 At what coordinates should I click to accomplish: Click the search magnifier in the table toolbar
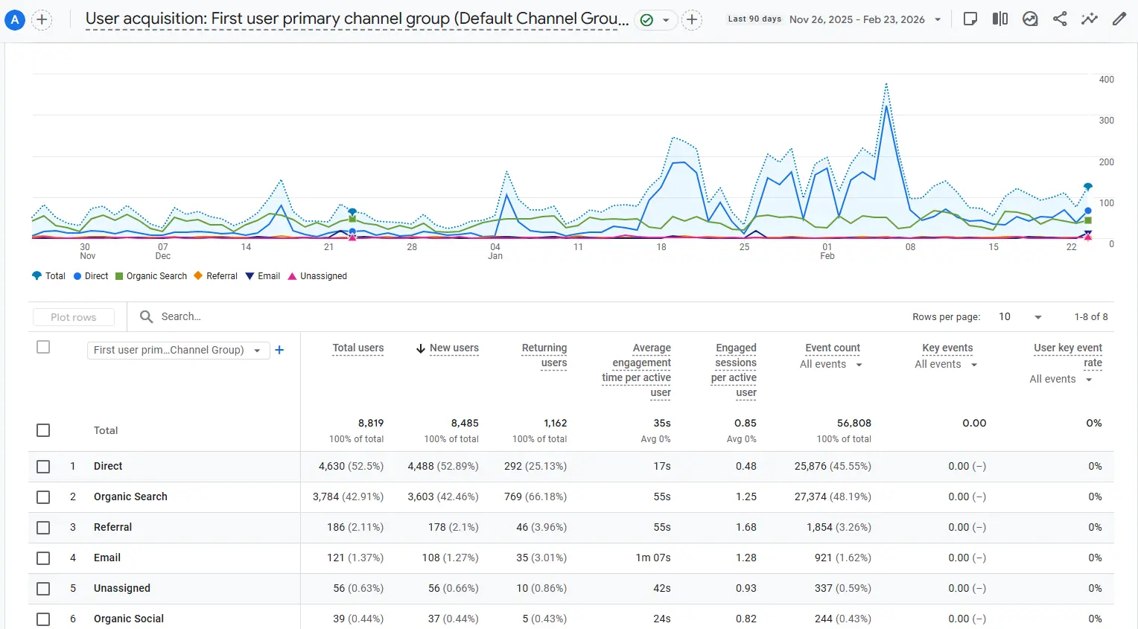point(146,316)
